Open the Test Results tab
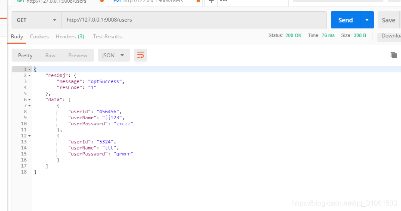The image size is (401, 211). [107, 37]
